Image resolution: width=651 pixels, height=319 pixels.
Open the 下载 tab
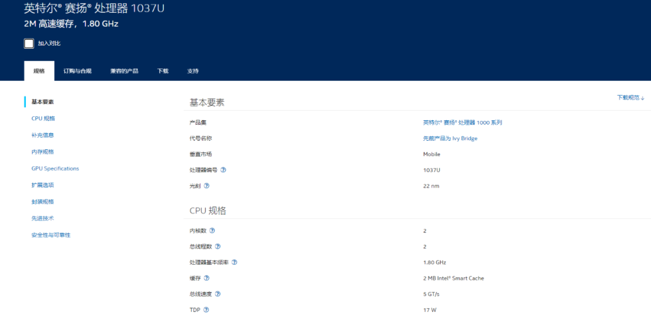(163, 71)
